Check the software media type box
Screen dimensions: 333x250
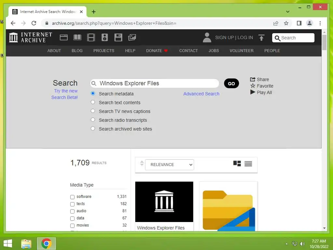tap(73, 197)
